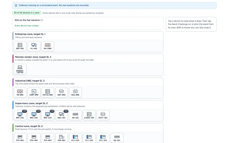Open the JUMP-DMZ jump host card
The image size is (229, 143).
pos(34,92)
